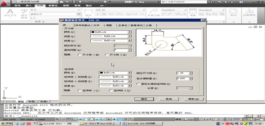265x126 pixels.
Task: Click the black ByBlock extension line color swatch
Action: point(101,73)
